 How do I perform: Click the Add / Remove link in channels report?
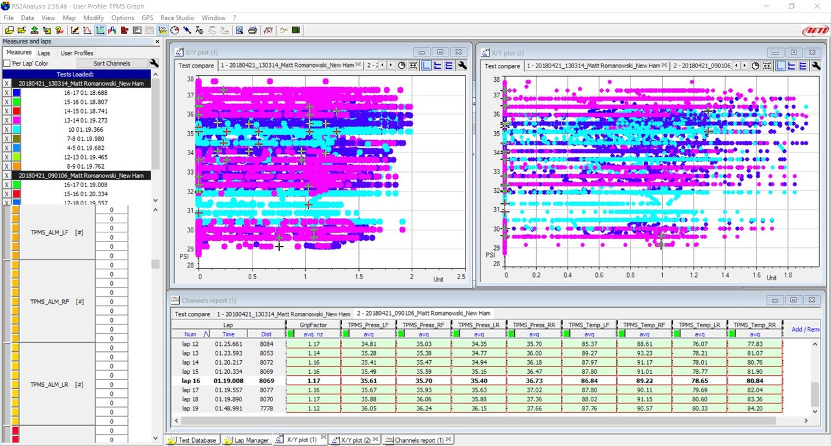(805, 330)
